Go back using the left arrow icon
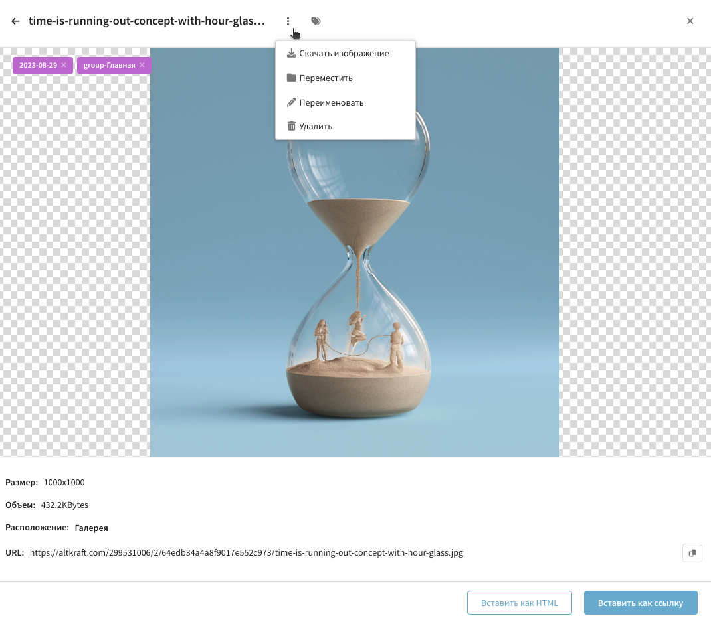711x624 pixels. [x=15, y=21]
